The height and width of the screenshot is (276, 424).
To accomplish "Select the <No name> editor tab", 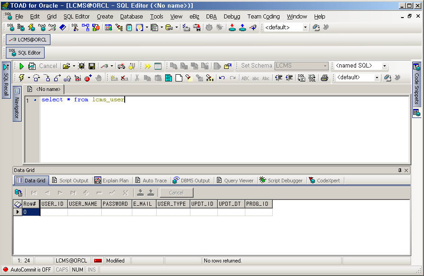I will point(45,89).
